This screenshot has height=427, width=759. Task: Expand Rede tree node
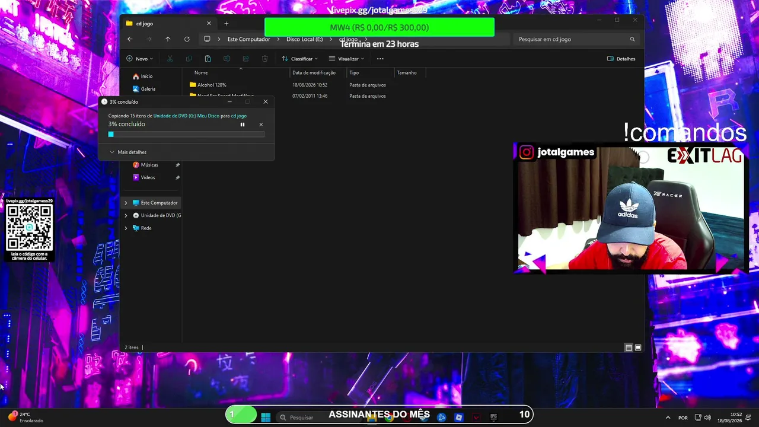click(126, 228)
